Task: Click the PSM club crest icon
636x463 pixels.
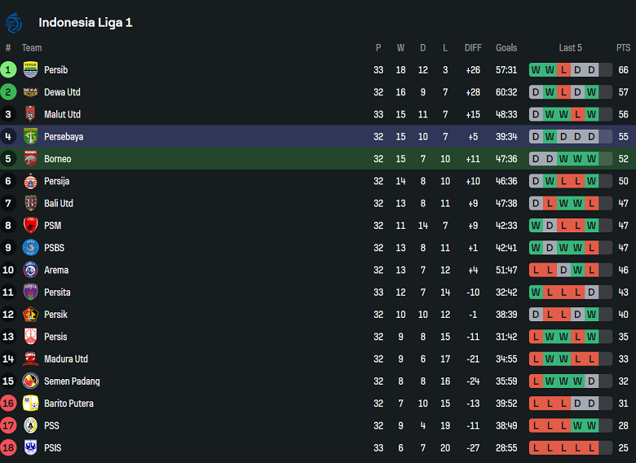Action: (30, 226)
